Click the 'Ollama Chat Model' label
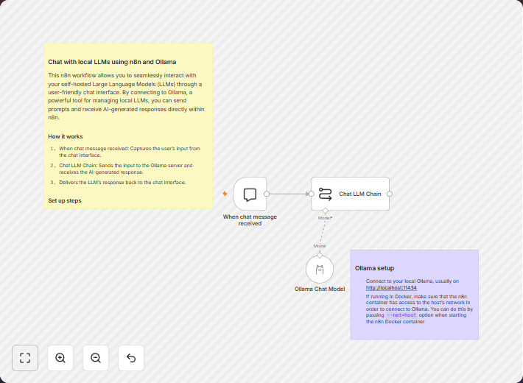The height and width of the screenshot is (383, 523). [x=320, y=289]
